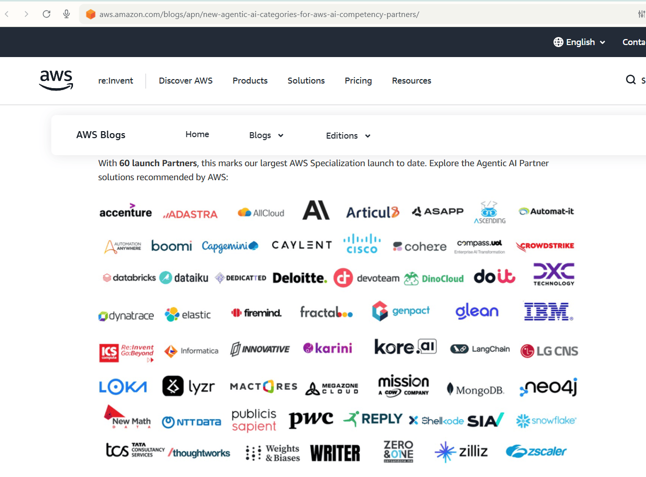
Task: Open the Resources menu
Action: [x=411, y=81]
